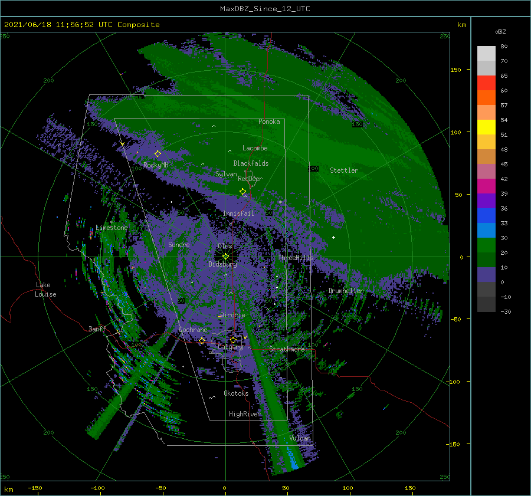Screen dimensions: 531x496
Task: Select the Blackfalds label
Action: pyautogui.click(x=251, y=163)
